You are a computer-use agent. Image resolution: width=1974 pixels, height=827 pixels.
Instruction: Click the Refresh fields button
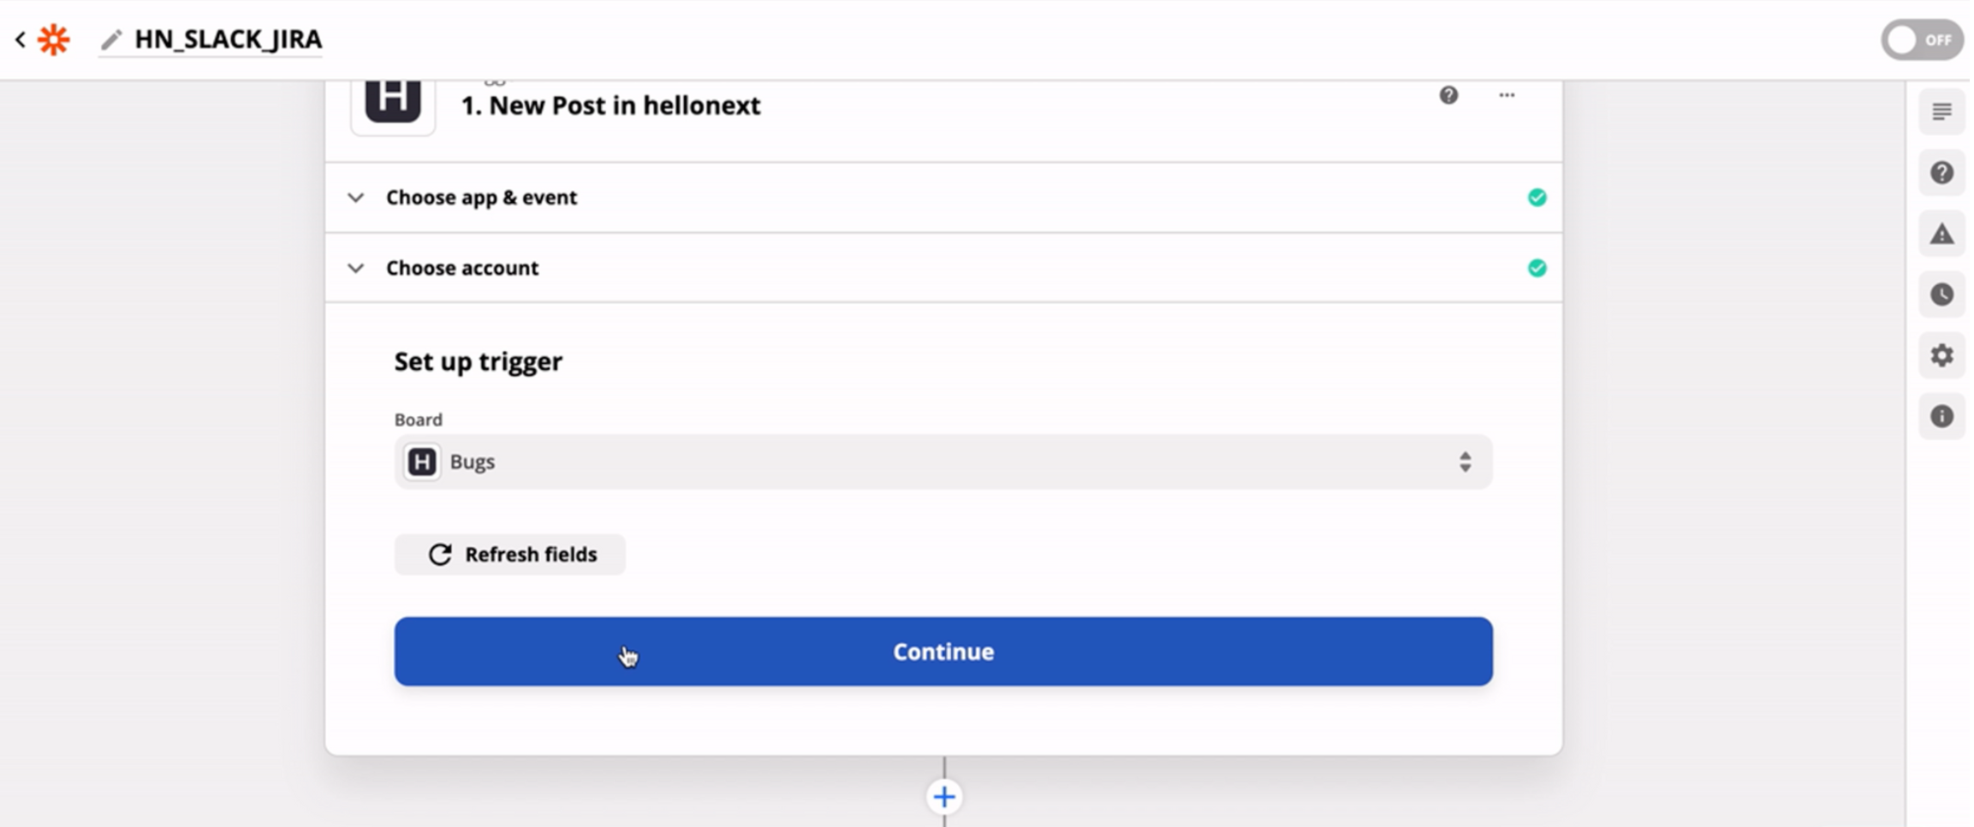click(x=510, y=555)
